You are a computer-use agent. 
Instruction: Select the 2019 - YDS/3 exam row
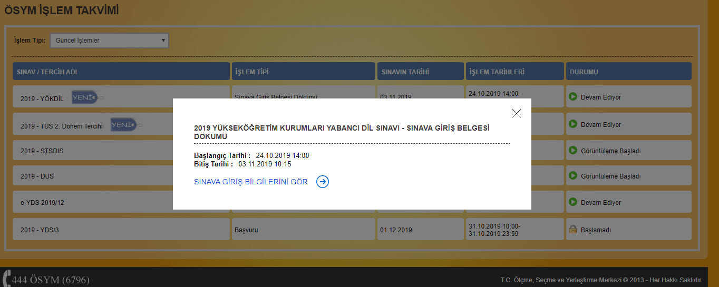coord(36,230)
